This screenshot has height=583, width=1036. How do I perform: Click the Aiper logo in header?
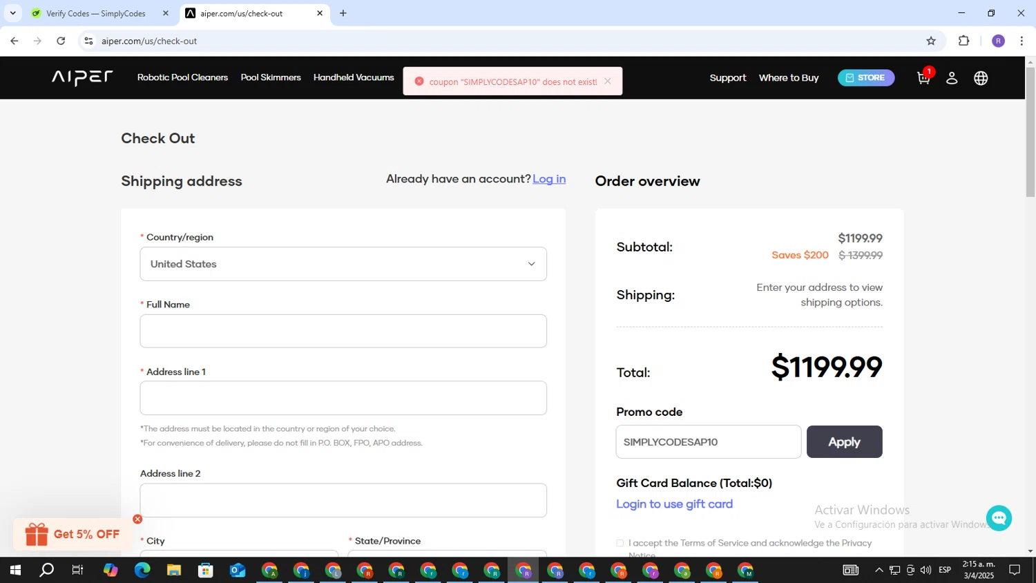pos(82,77)
